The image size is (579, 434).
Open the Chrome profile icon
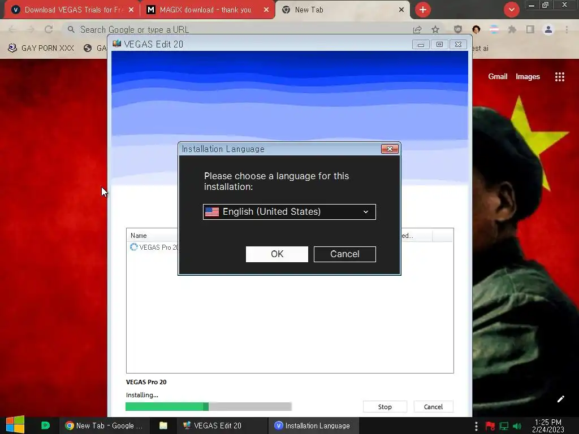tap(548, 29)
